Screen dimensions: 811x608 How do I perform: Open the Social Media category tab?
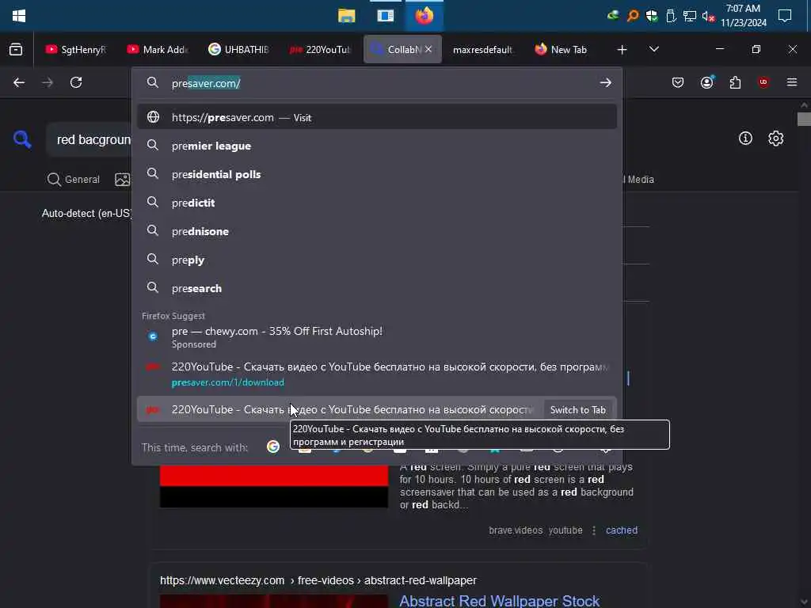639,180
